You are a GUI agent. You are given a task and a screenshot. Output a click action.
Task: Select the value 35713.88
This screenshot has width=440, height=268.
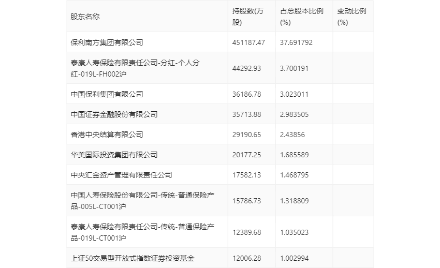(246, 114)
